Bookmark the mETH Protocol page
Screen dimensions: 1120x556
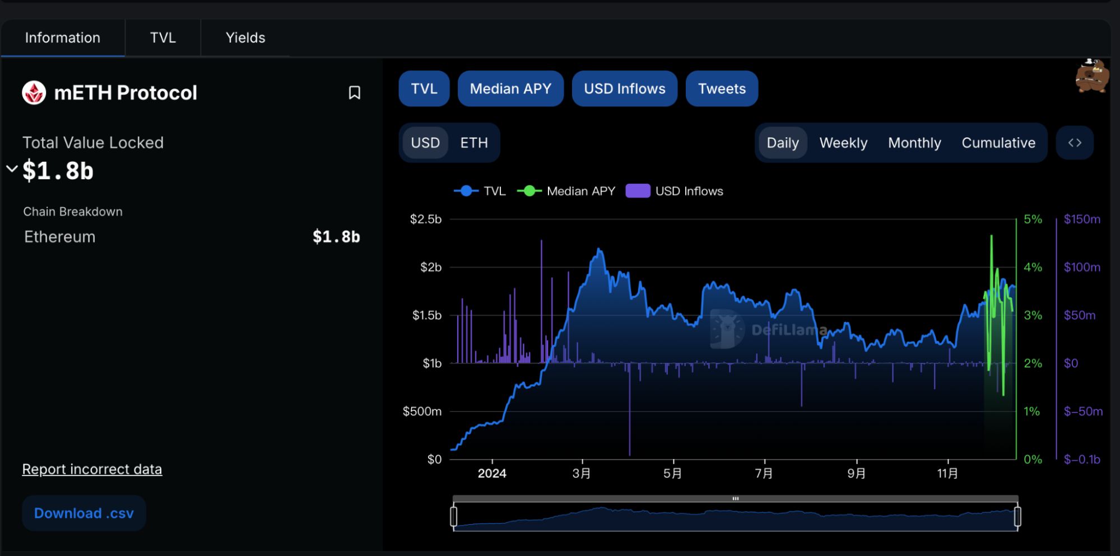[x=354, y=93]
